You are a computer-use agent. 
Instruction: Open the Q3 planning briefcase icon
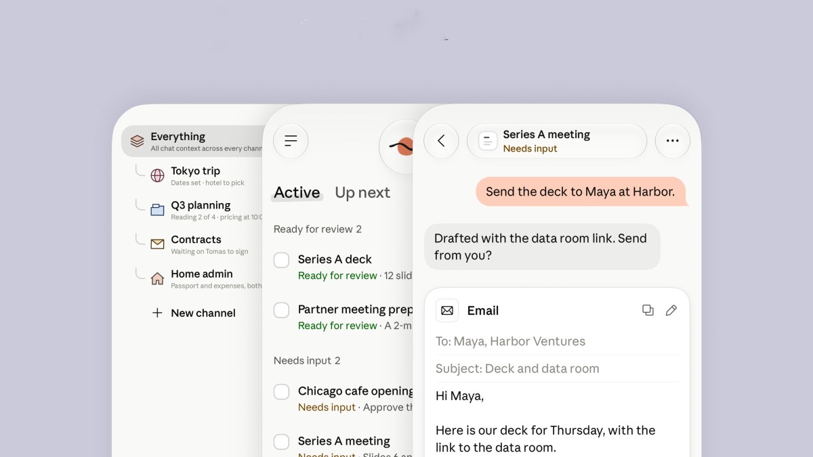click(x=157, y=210)
